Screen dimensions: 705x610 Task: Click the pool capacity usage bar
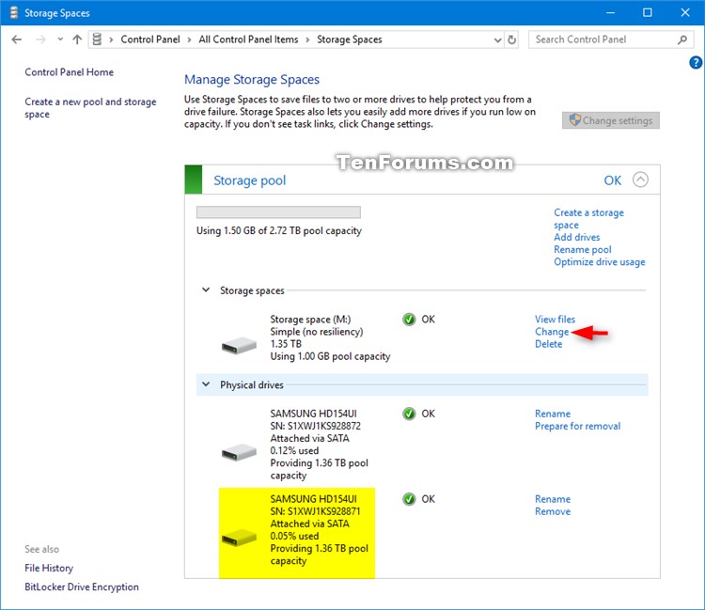pyautogui.click(x=278, y=212)
